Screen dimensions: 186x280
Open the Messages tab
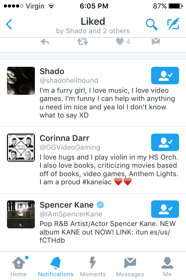pos(130,266)
